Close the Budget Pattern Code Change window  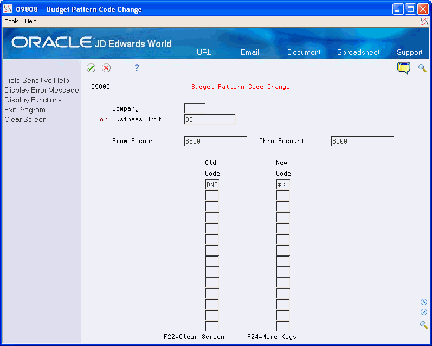tap(423, 9)
